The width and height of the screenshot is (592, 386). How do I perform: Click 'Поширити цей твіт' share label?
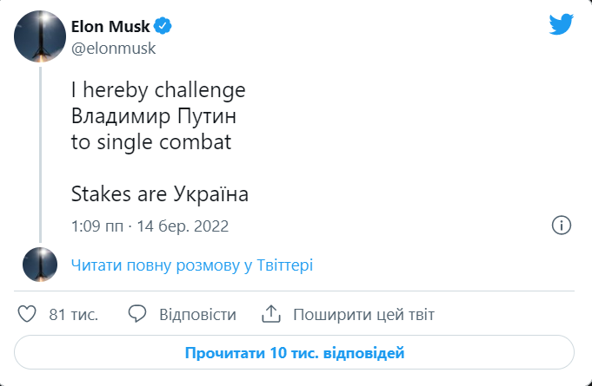[x=363, y=314]
